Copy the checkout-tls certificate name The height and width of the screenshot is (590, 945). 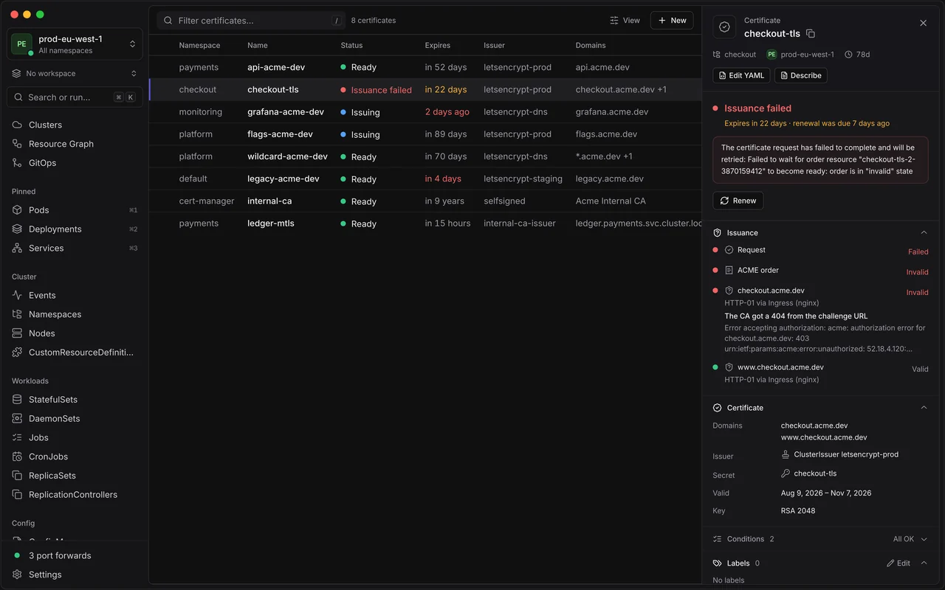point(811,34)
